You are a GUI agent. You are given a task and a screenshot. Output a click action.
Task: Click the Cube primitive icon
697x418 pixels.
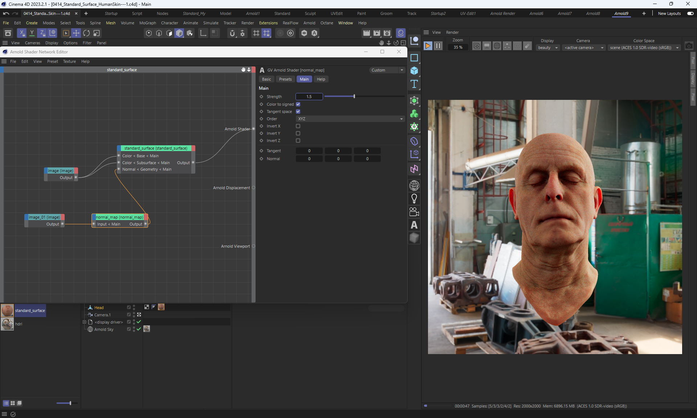point(414,71)
